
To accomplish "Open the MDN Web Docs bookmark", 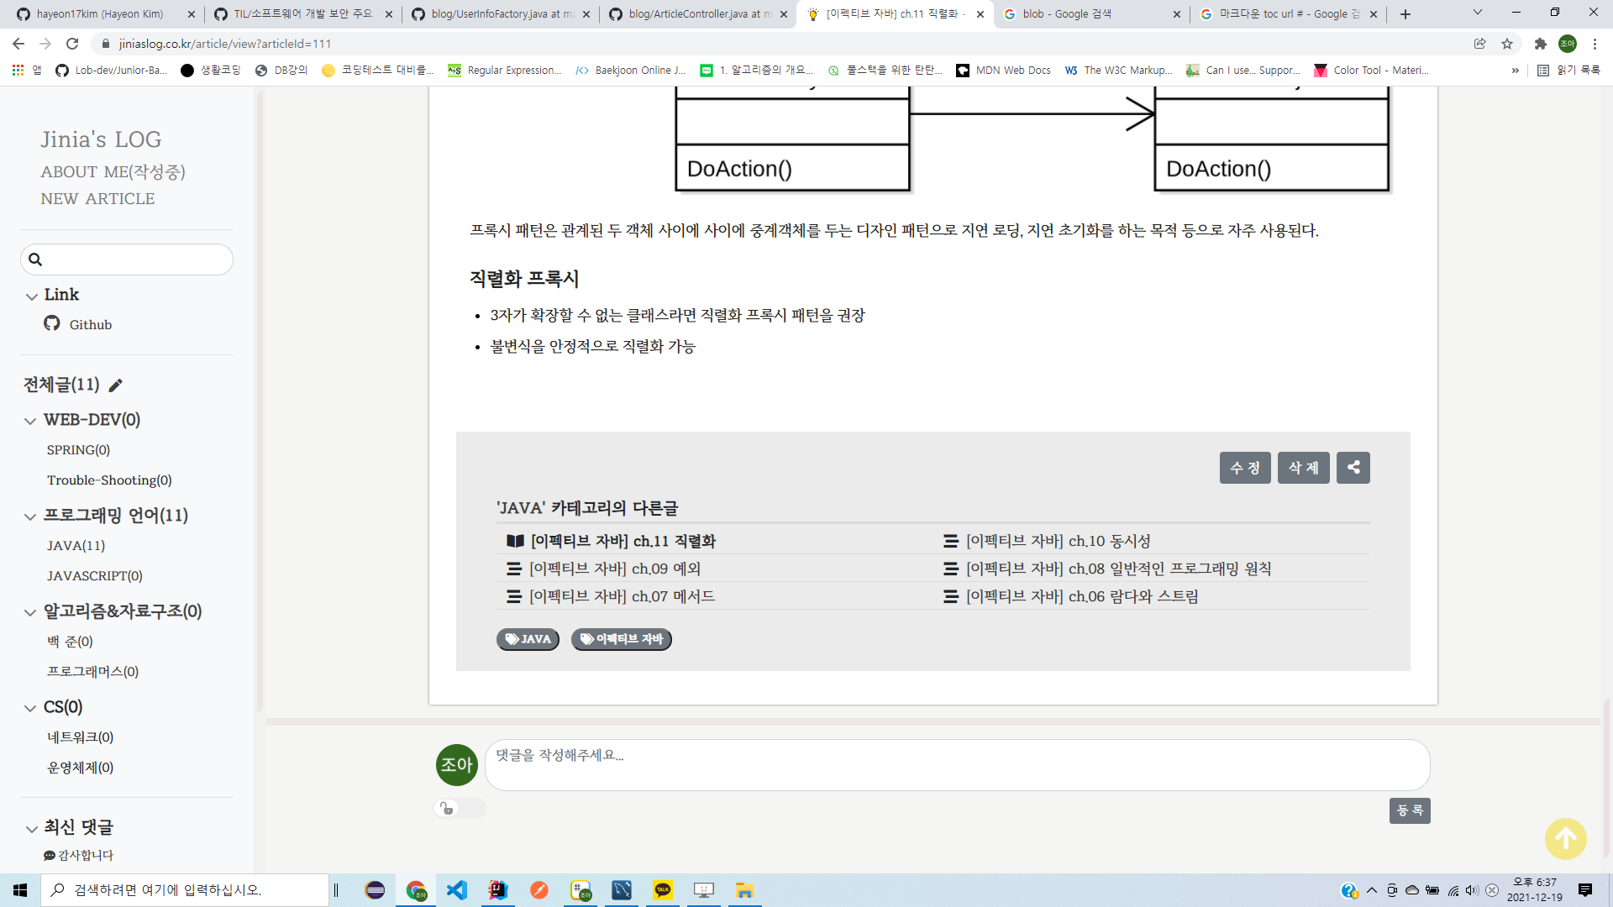I will pos(1003,71).
